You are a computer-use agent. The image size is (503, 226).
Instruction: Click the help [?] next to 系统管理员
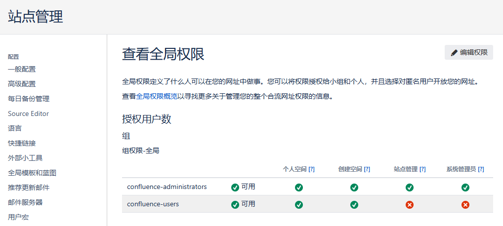[481, 169]
